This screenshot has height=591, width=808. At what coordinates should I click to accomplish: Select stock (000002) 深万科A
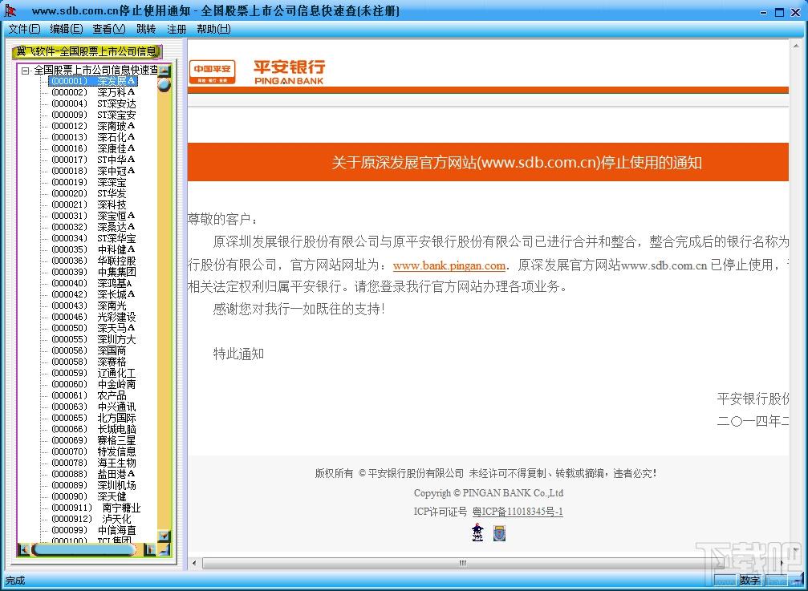93,92
